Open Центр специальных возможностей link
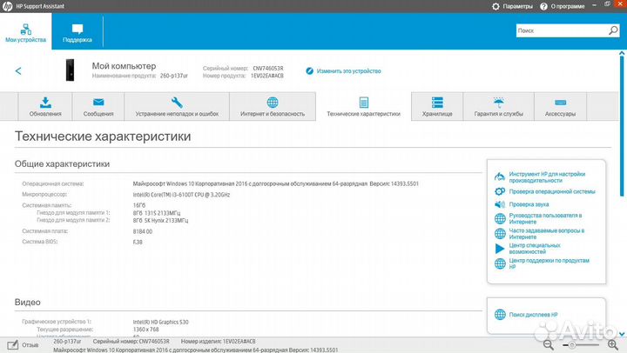Screen dimensions: 627x353 click(x=534, y=249)
